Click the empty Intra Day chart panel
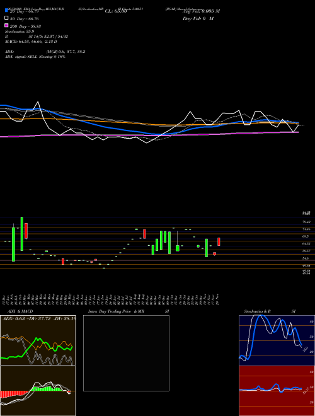 [x=126, y=353]
